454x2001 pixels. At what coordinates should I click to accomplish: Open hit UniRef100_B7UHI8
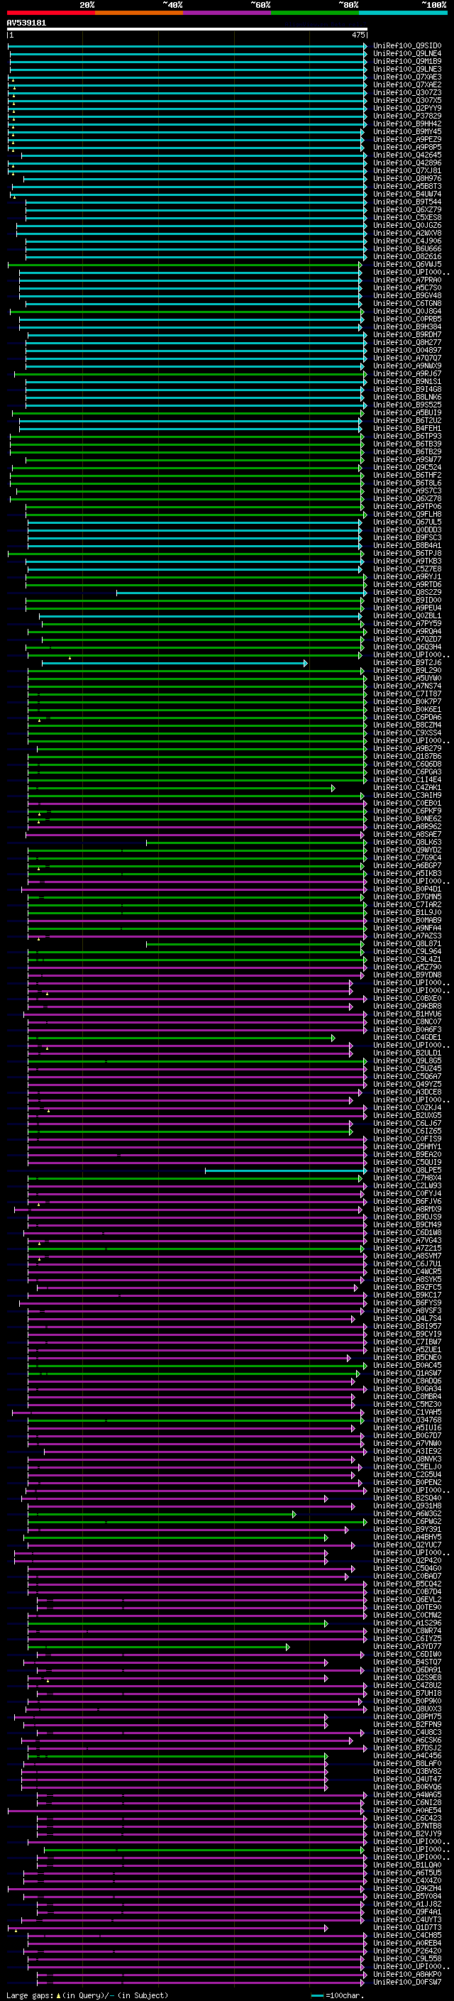(x=407, y=1693)
